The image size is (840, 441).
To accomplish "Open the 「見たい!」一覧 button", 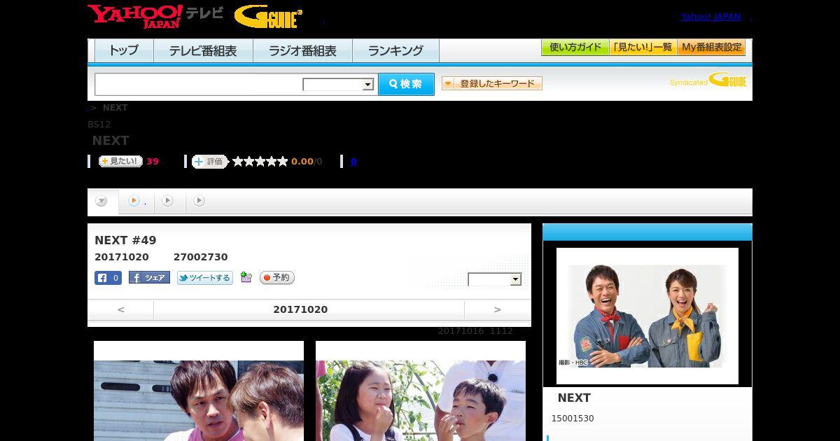I will click(643, 48).
